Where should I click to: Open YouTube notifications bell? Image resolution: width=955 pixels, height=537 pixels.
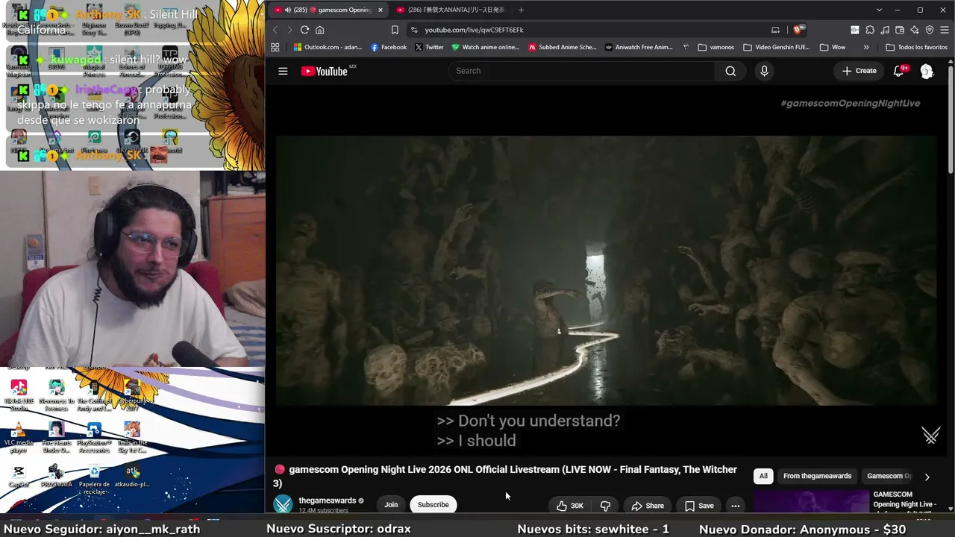(899, 71)
